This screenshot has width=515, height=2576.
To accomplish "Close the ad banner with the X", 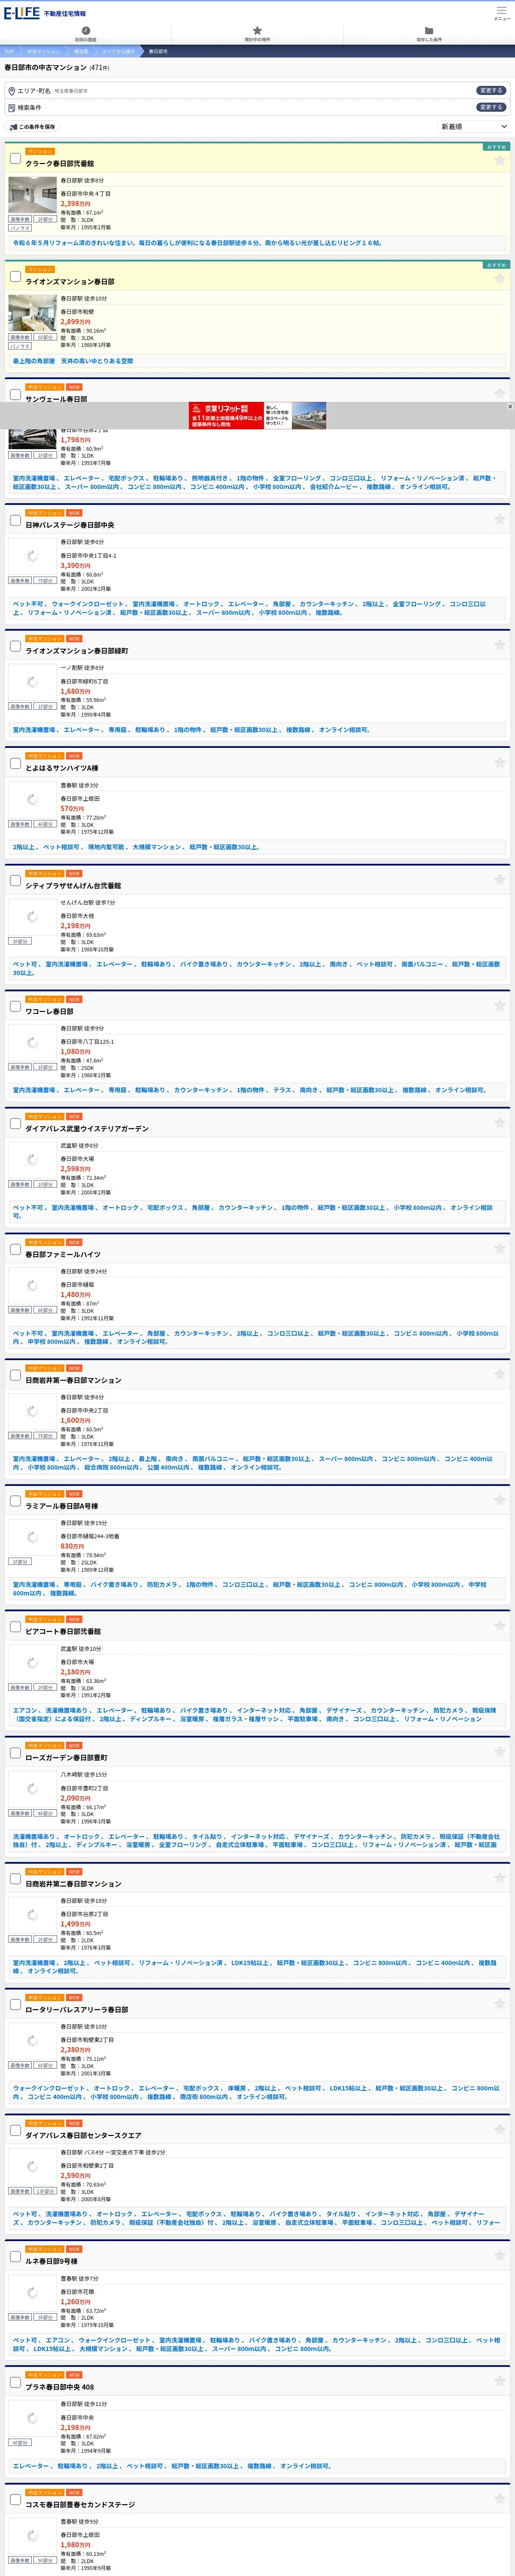I will 510,407.
